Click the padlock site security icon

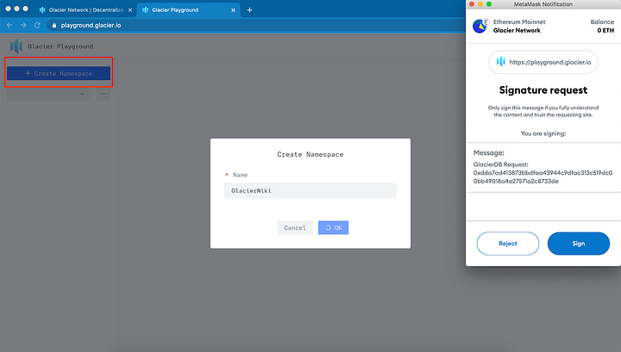coord(54,25)
